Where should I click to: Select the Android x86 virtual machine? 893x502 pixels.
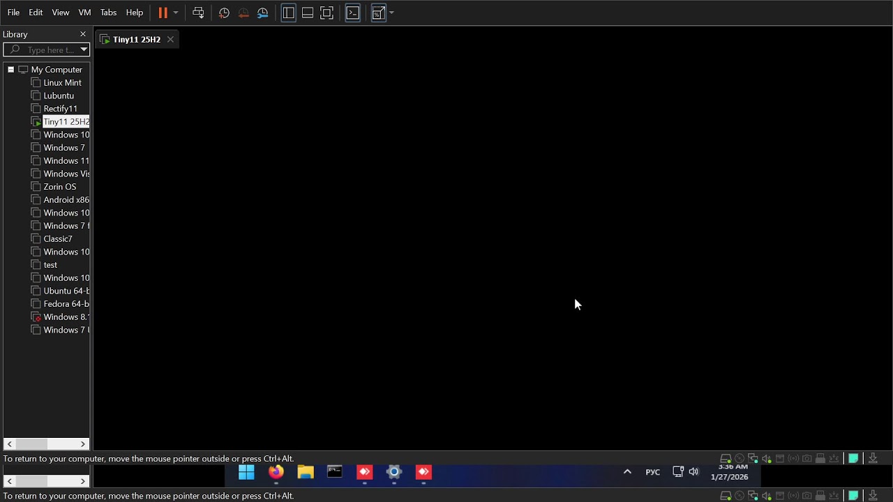point(66,200)
